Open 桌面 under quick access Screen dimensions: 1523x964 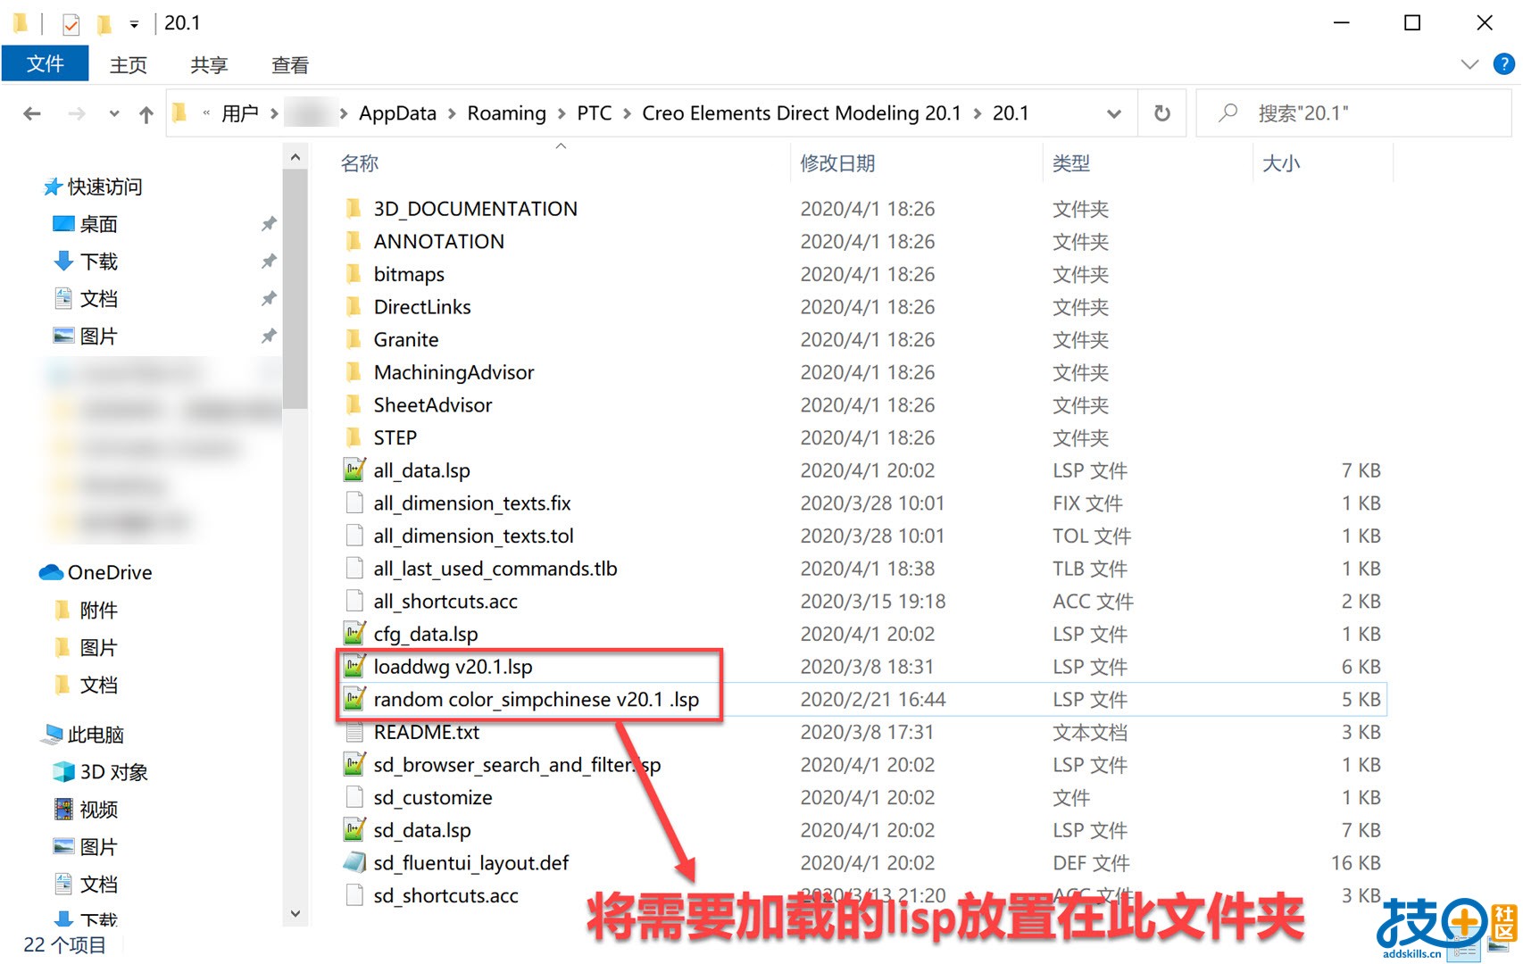98,224
